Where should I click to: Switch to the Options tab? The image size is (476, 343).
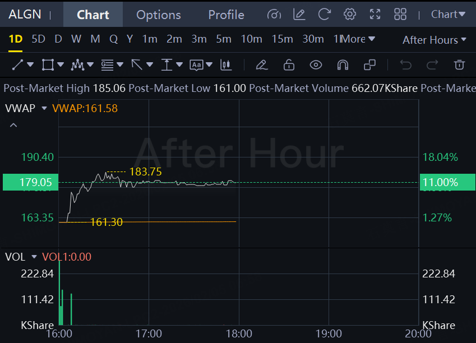(x=159, y=15)
